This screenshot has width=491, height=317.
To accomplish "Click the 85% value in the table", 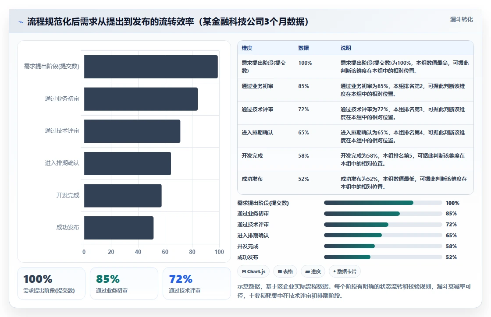I will (303, 86).
